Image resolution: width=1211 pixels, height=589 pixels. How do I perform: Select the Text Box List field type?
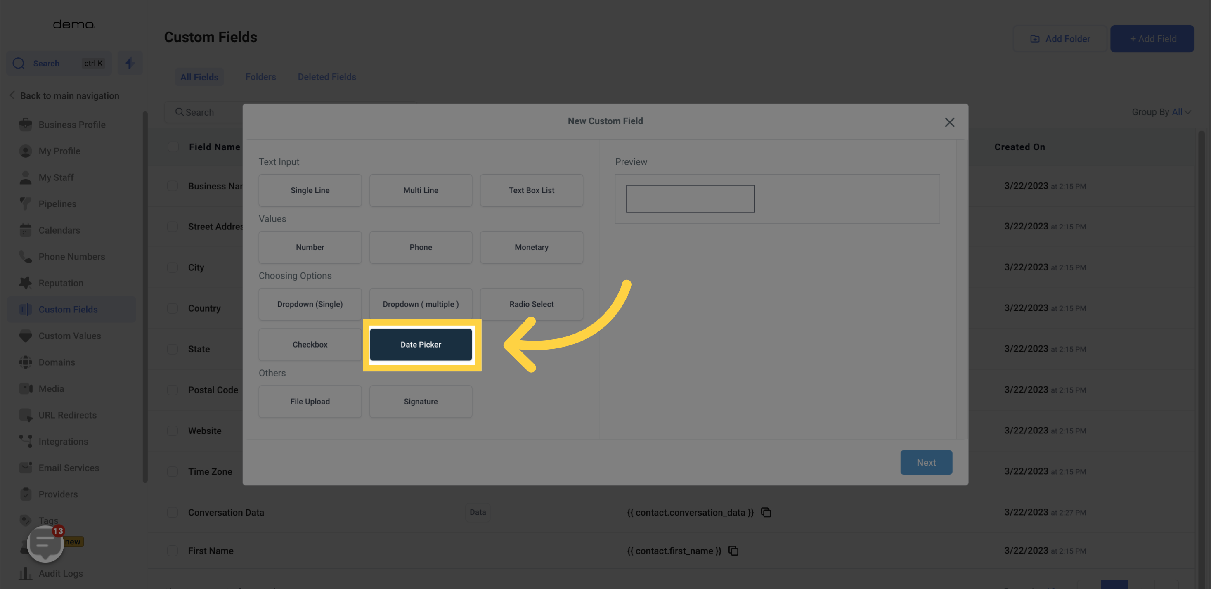(x=531, y=190)
